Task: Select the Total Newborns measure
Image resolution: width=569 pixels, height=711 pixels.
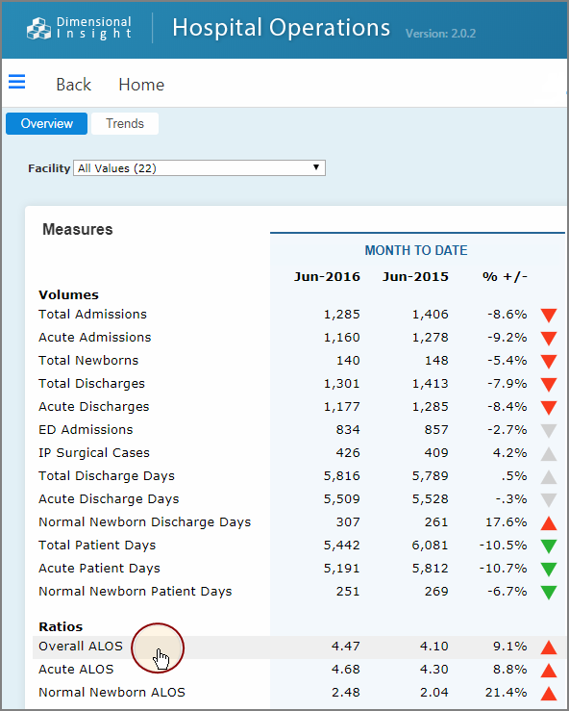Action: [88, 360]
